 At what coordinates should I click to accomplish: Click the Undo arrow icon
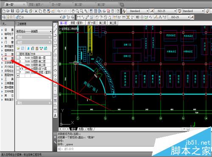tap(59, 11)
